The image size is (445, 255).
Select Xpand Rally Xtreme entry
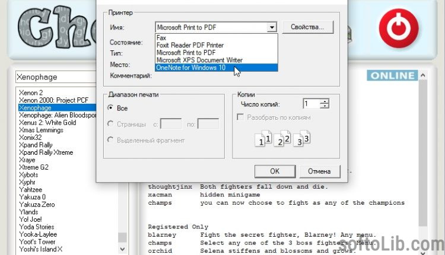46,152
